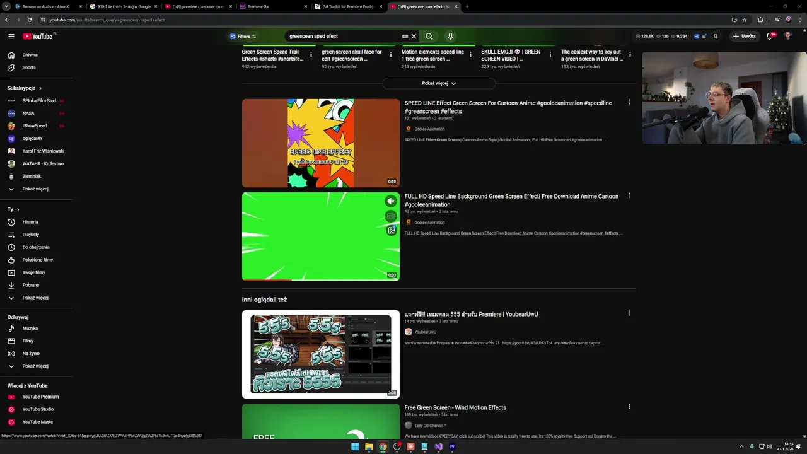Switch to premiere composer YouTube tab

click(197, 6)
